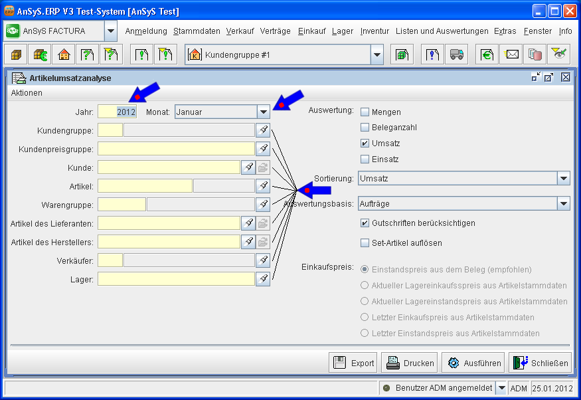
Task: Tick the Set-Artikel auflösen checkbox
Action: (x=365, y=243)
